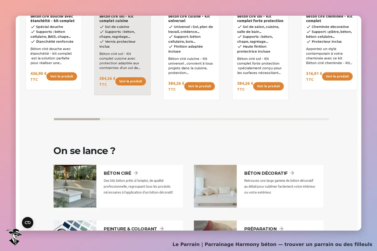The image size is (377, 251).
Task: Open the 'Béton ciré cuisine - Kit universel' title
Action: click(x=189, y=19)
